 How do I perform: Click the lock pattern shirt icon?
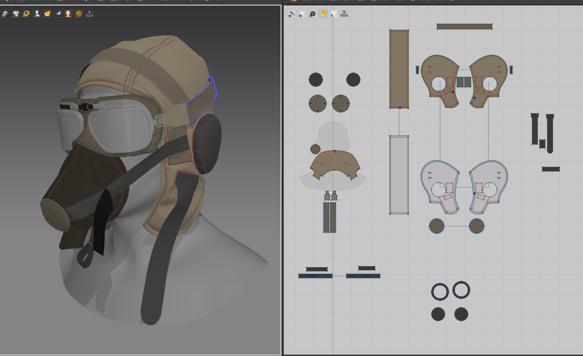click(333, 14)
